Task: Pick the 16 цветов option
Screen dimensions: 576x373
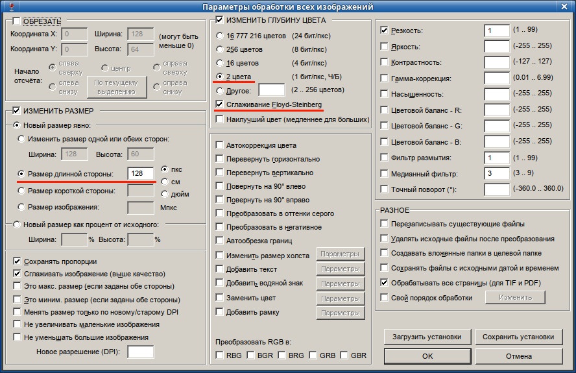Action: pos(220,63)
